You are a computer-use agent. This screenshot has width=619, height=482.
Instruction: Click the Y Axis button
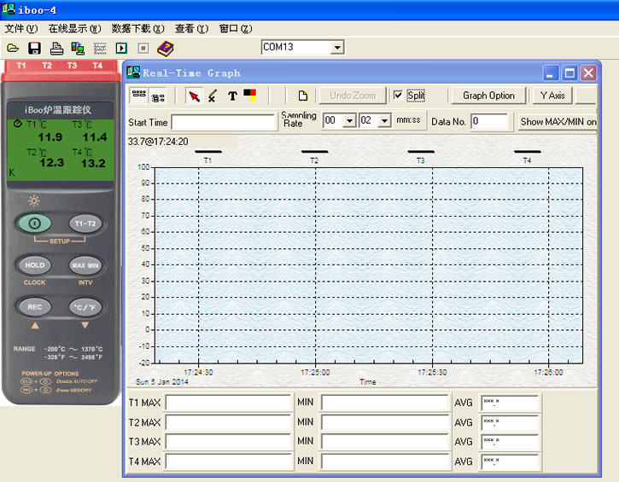point(552,96)
